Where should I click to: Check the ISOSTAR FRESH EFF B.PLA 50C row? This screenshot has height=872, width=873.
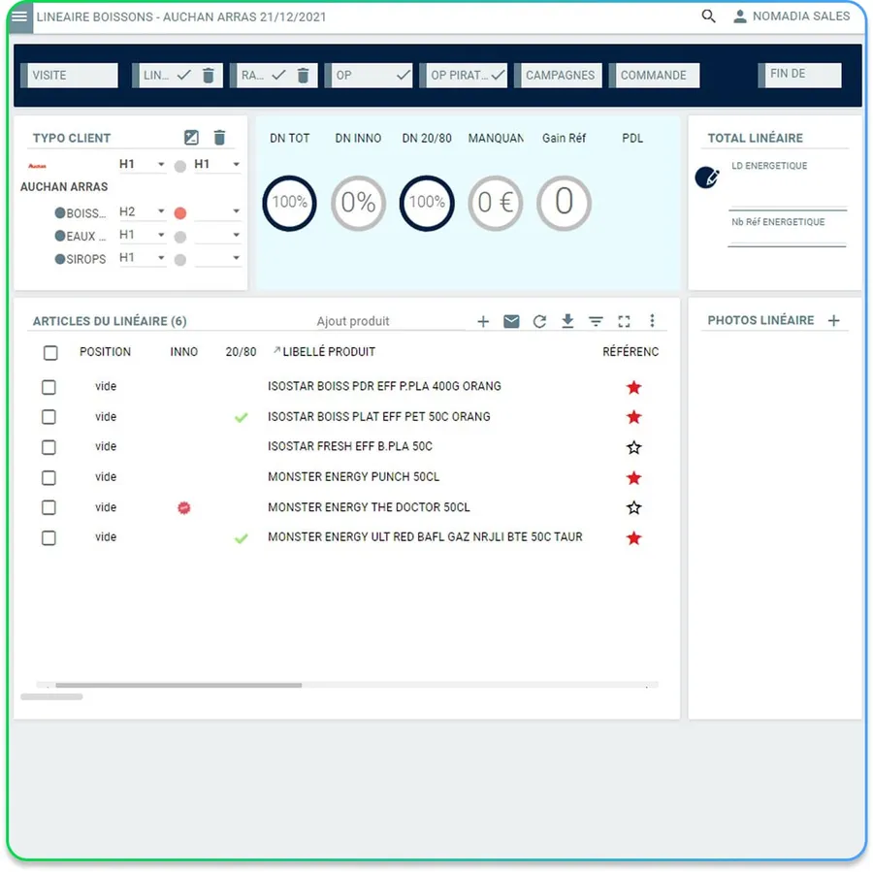point(49,448)
